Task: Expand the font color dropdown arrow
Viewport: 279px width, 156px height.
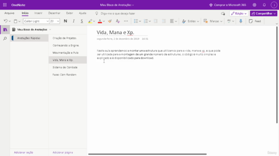Action: [104, 21]
